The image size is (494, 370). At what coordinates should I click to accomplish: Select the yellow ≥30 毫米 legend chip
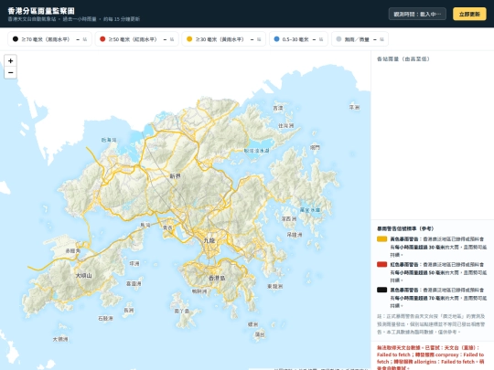tap(224, 39)
